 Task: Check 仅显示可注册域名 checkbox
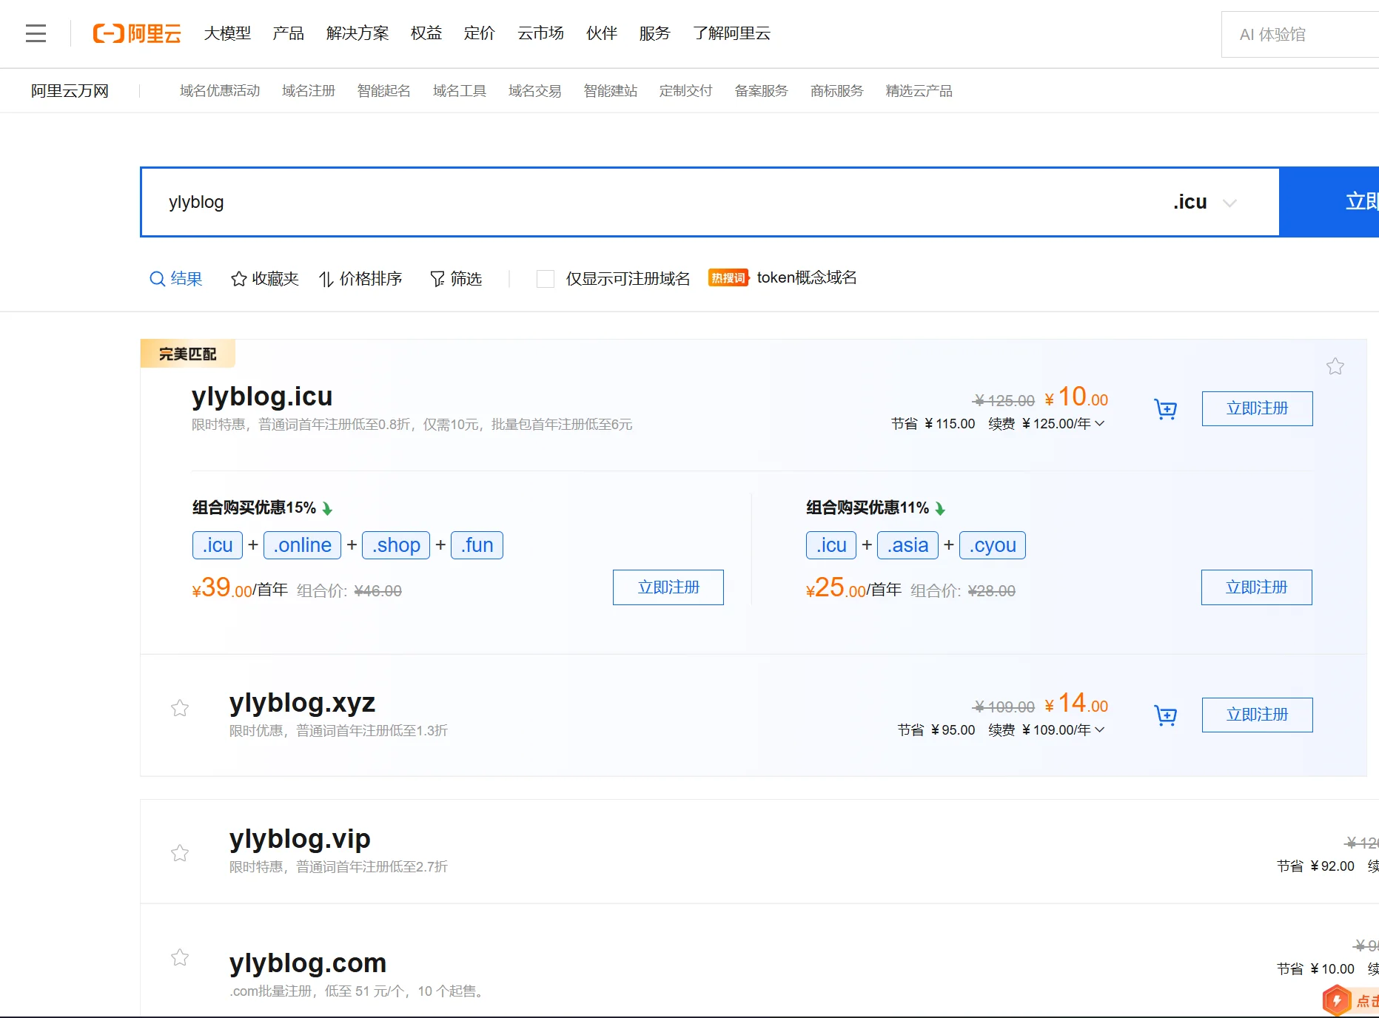(546, 279)
